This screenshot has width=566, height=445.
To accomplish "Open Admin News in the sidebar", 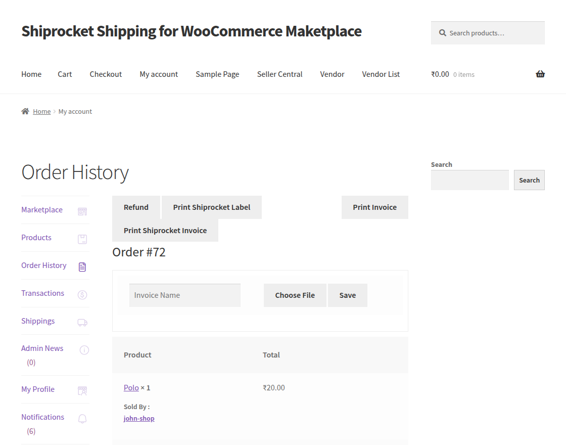I will (42, 348).
